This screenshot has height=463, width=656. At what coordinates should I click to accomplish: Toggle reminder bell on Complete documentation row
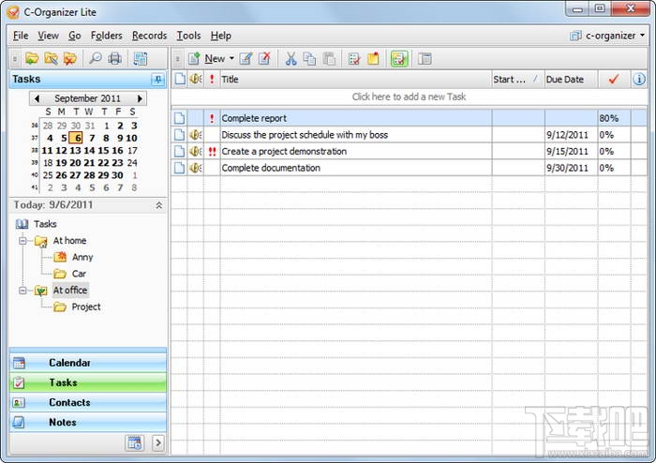(195, 168)
